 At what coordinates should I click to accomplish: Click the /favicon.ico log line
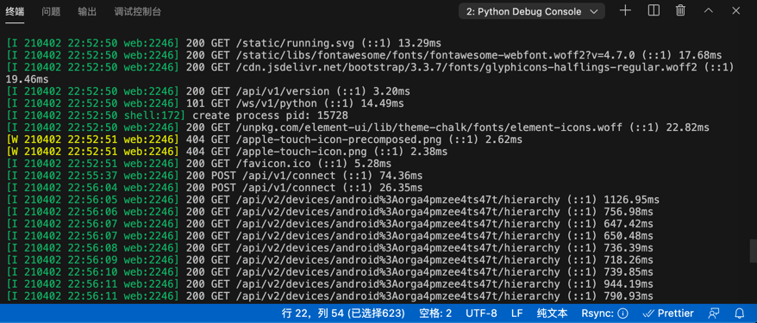tap(199, 164)
